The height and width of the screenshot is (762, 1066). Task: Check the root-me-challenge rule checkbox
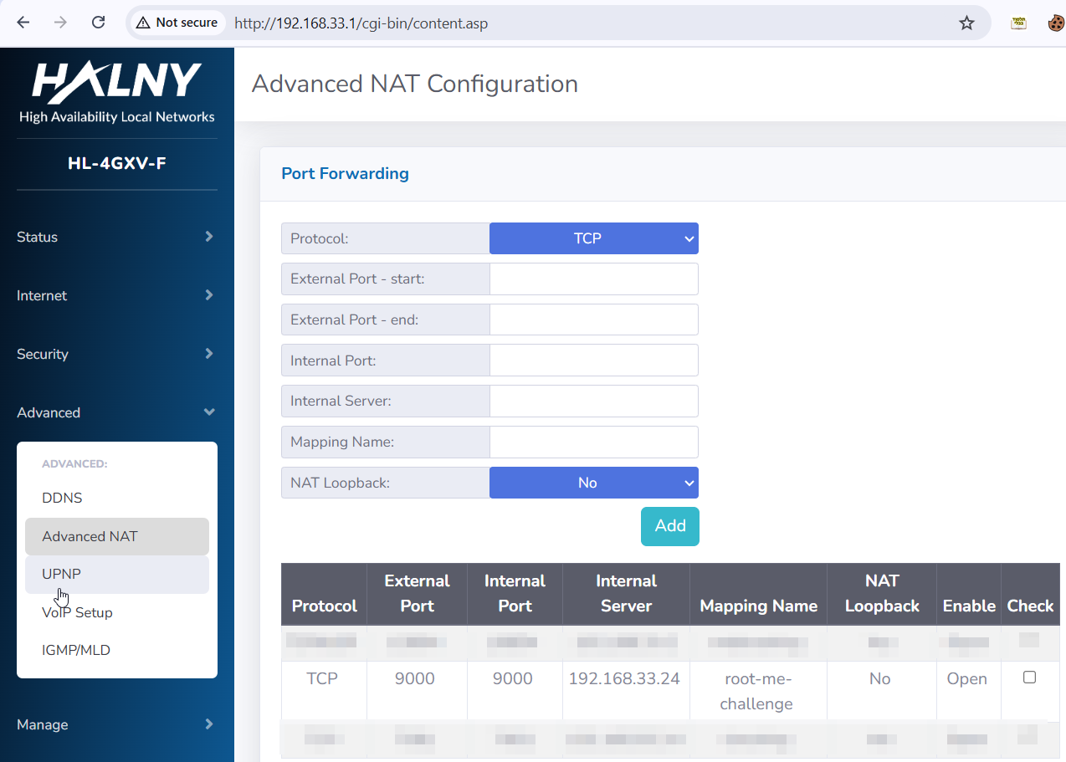pyautogui.click(x=1029, y=678)
